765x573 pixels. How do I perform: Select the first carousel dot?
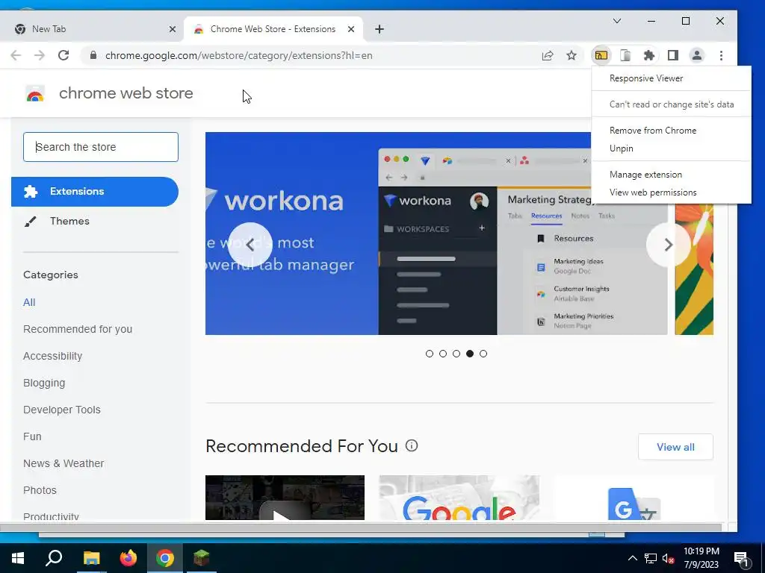click(430, 354)
